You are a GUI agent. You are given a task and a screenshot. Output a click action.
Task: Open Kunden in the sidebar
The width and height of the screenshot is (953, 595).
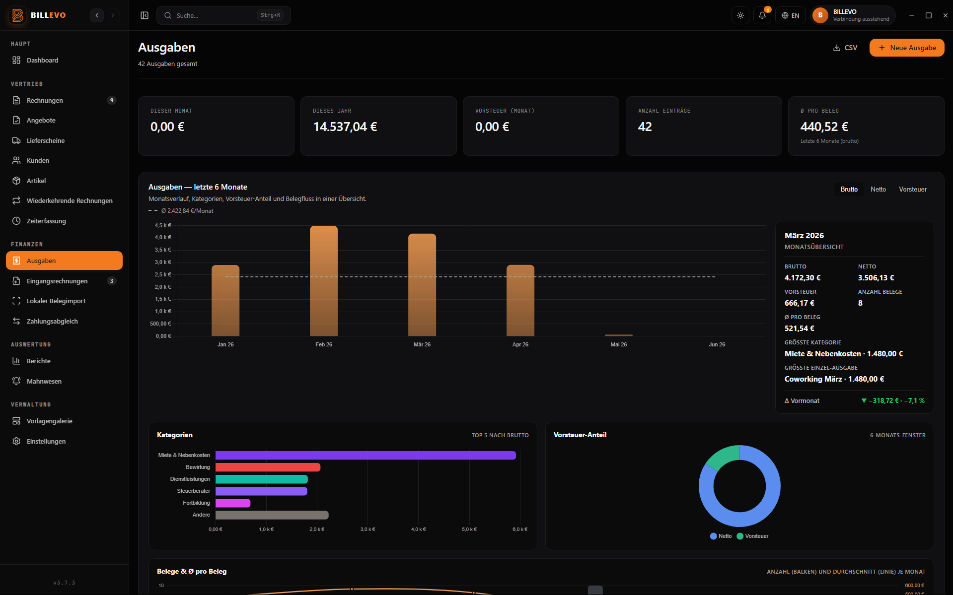pyautogui.click(x=64, y=160)
